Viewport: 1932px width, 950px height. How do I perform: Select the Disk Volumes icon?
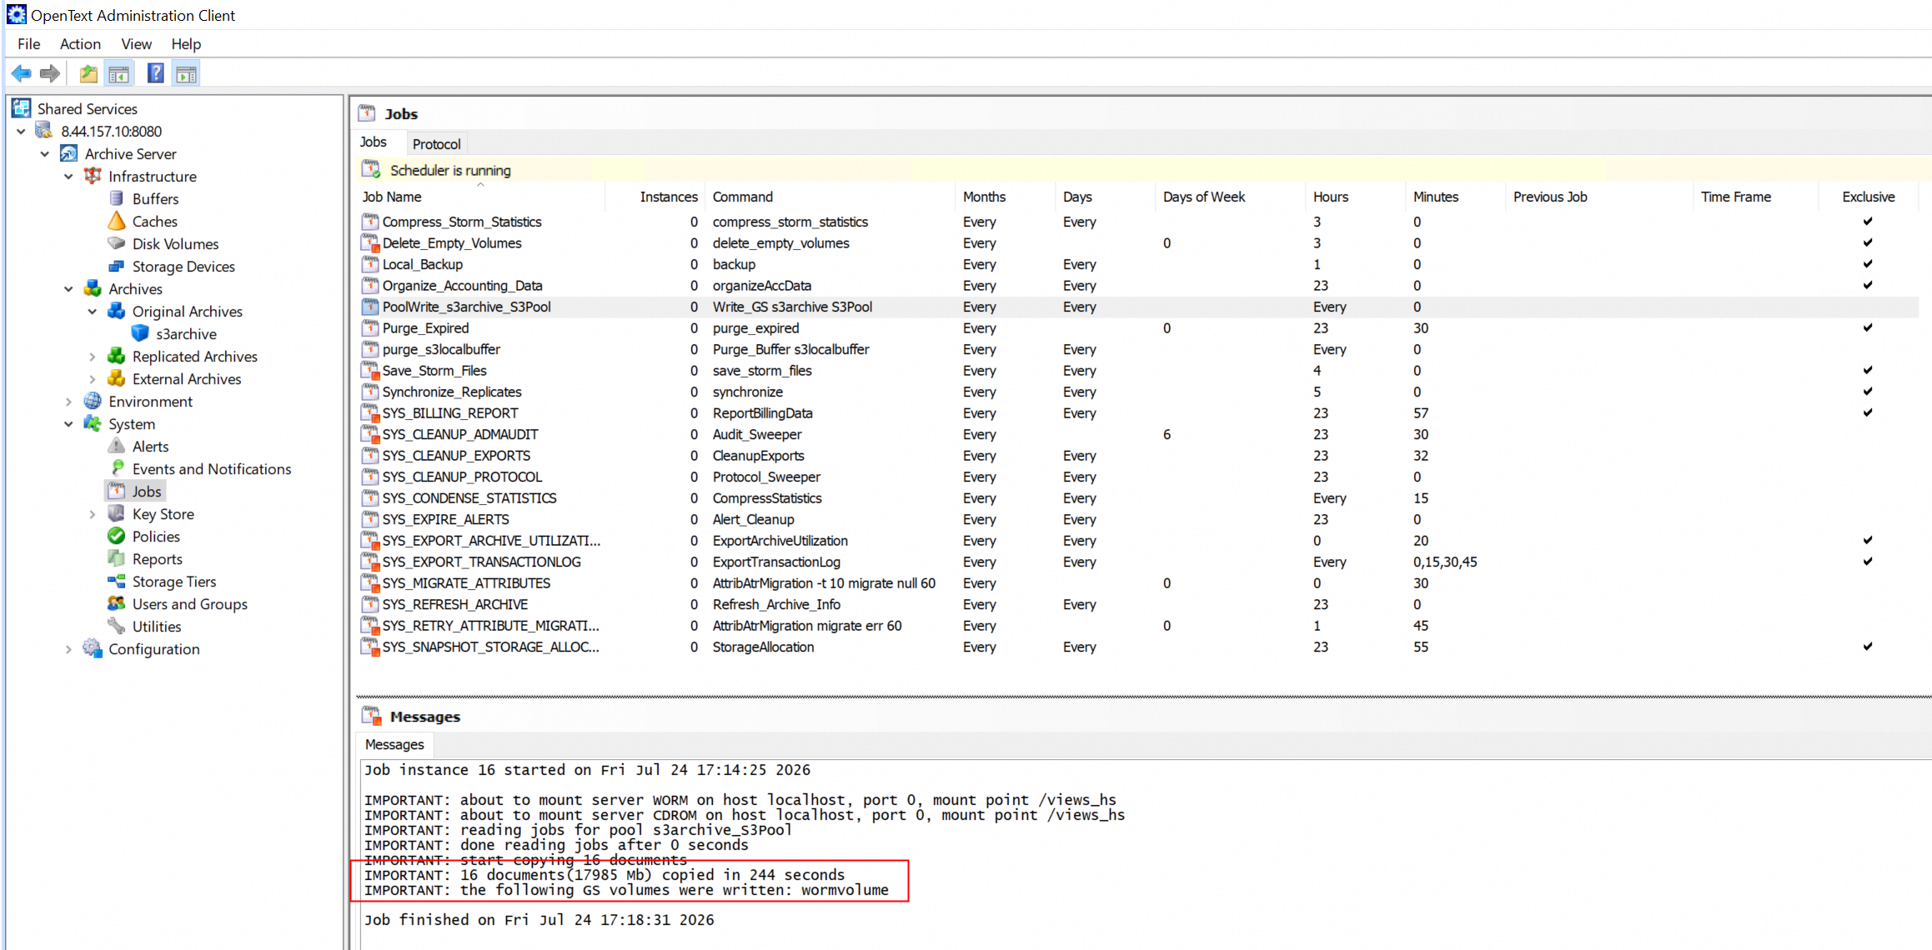pyautogui.click(x=117, y=244)
